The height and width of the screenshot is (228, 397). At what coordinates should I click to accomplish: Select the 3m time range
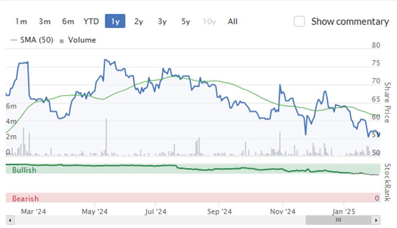[x=45, y=21]
